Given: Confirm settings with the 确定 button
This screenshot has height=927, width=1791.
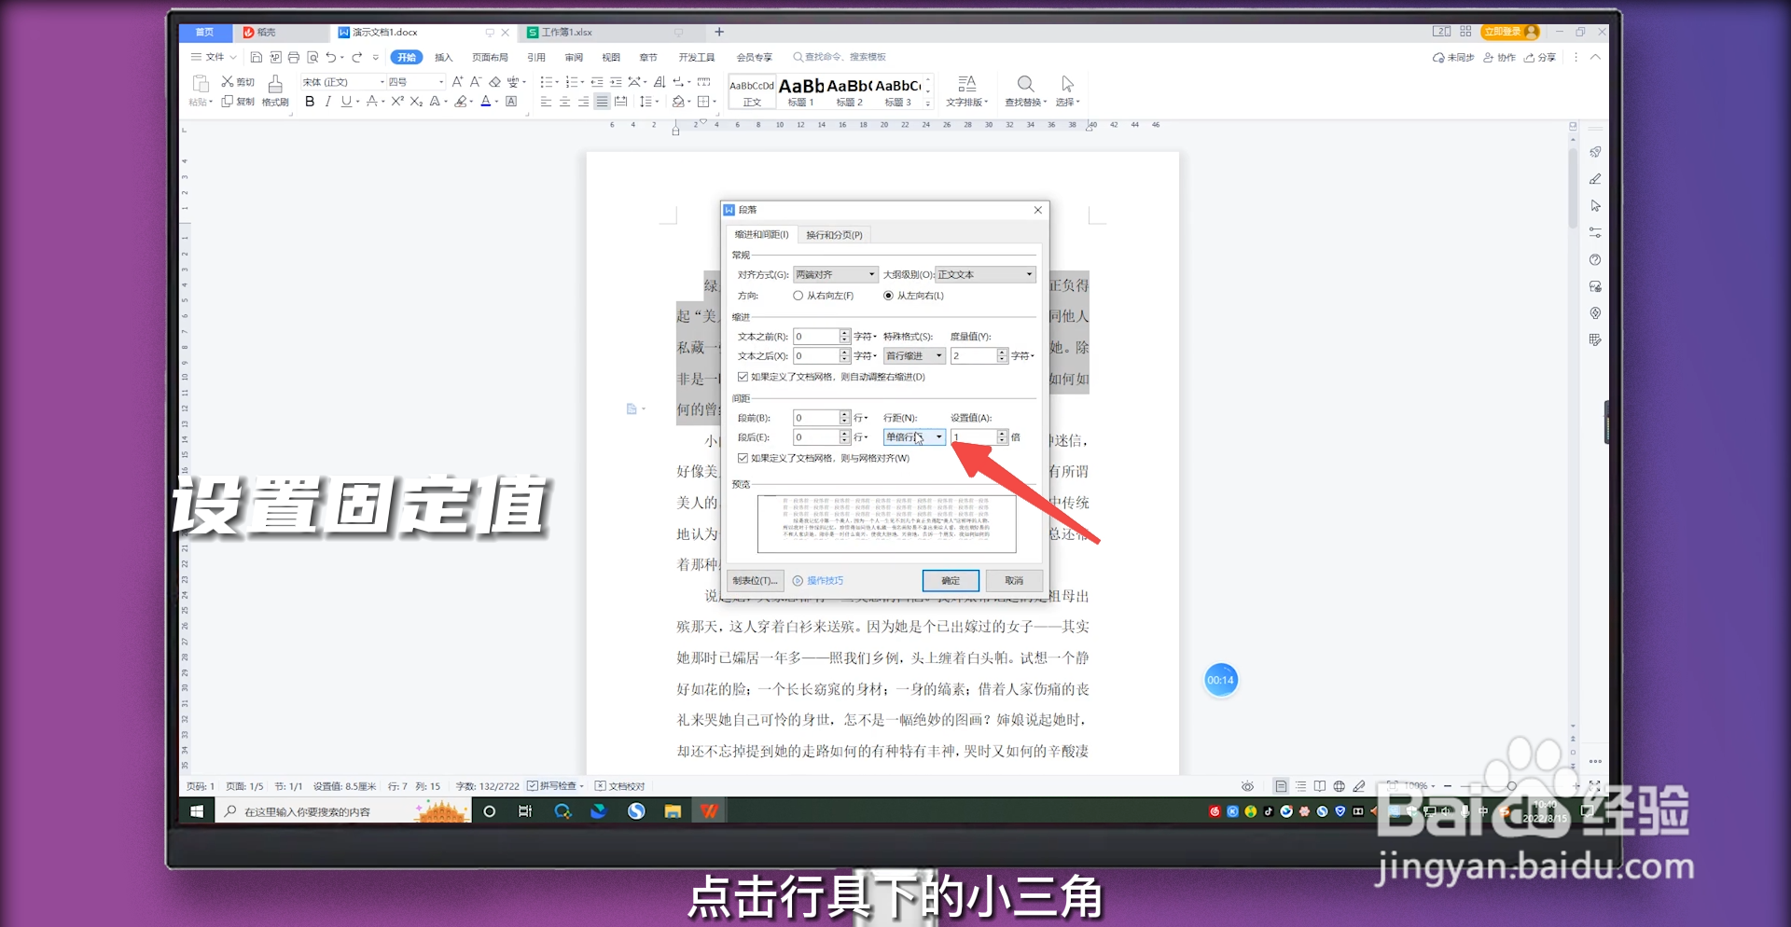Looking at the screenshot, I should (951, 580).
